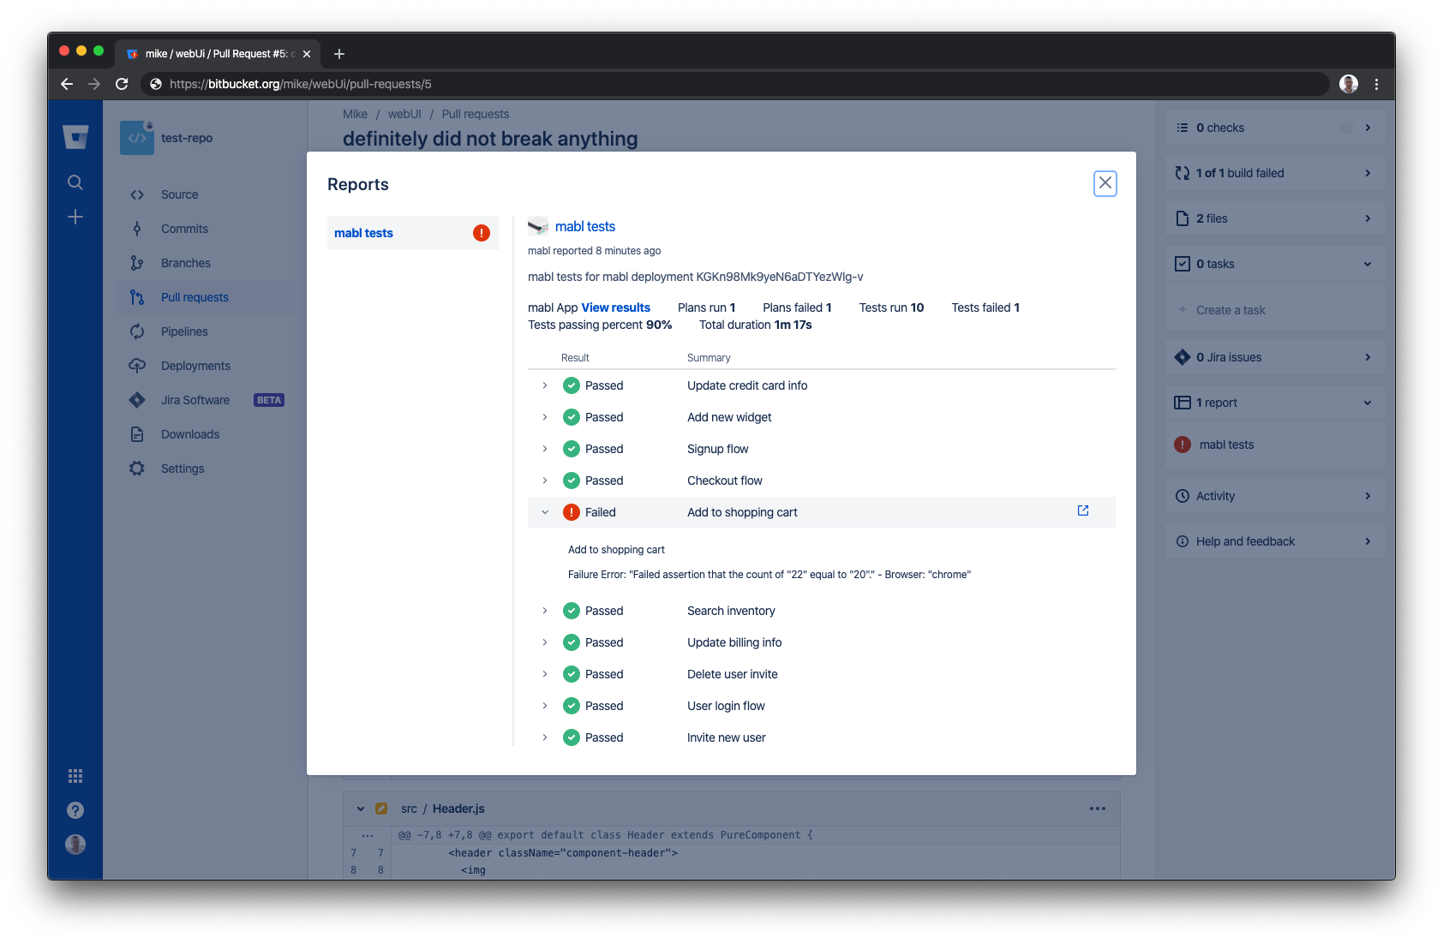Open Pull requests in repository menu
Screen dimensions: 1443x943
coord(206,297)
